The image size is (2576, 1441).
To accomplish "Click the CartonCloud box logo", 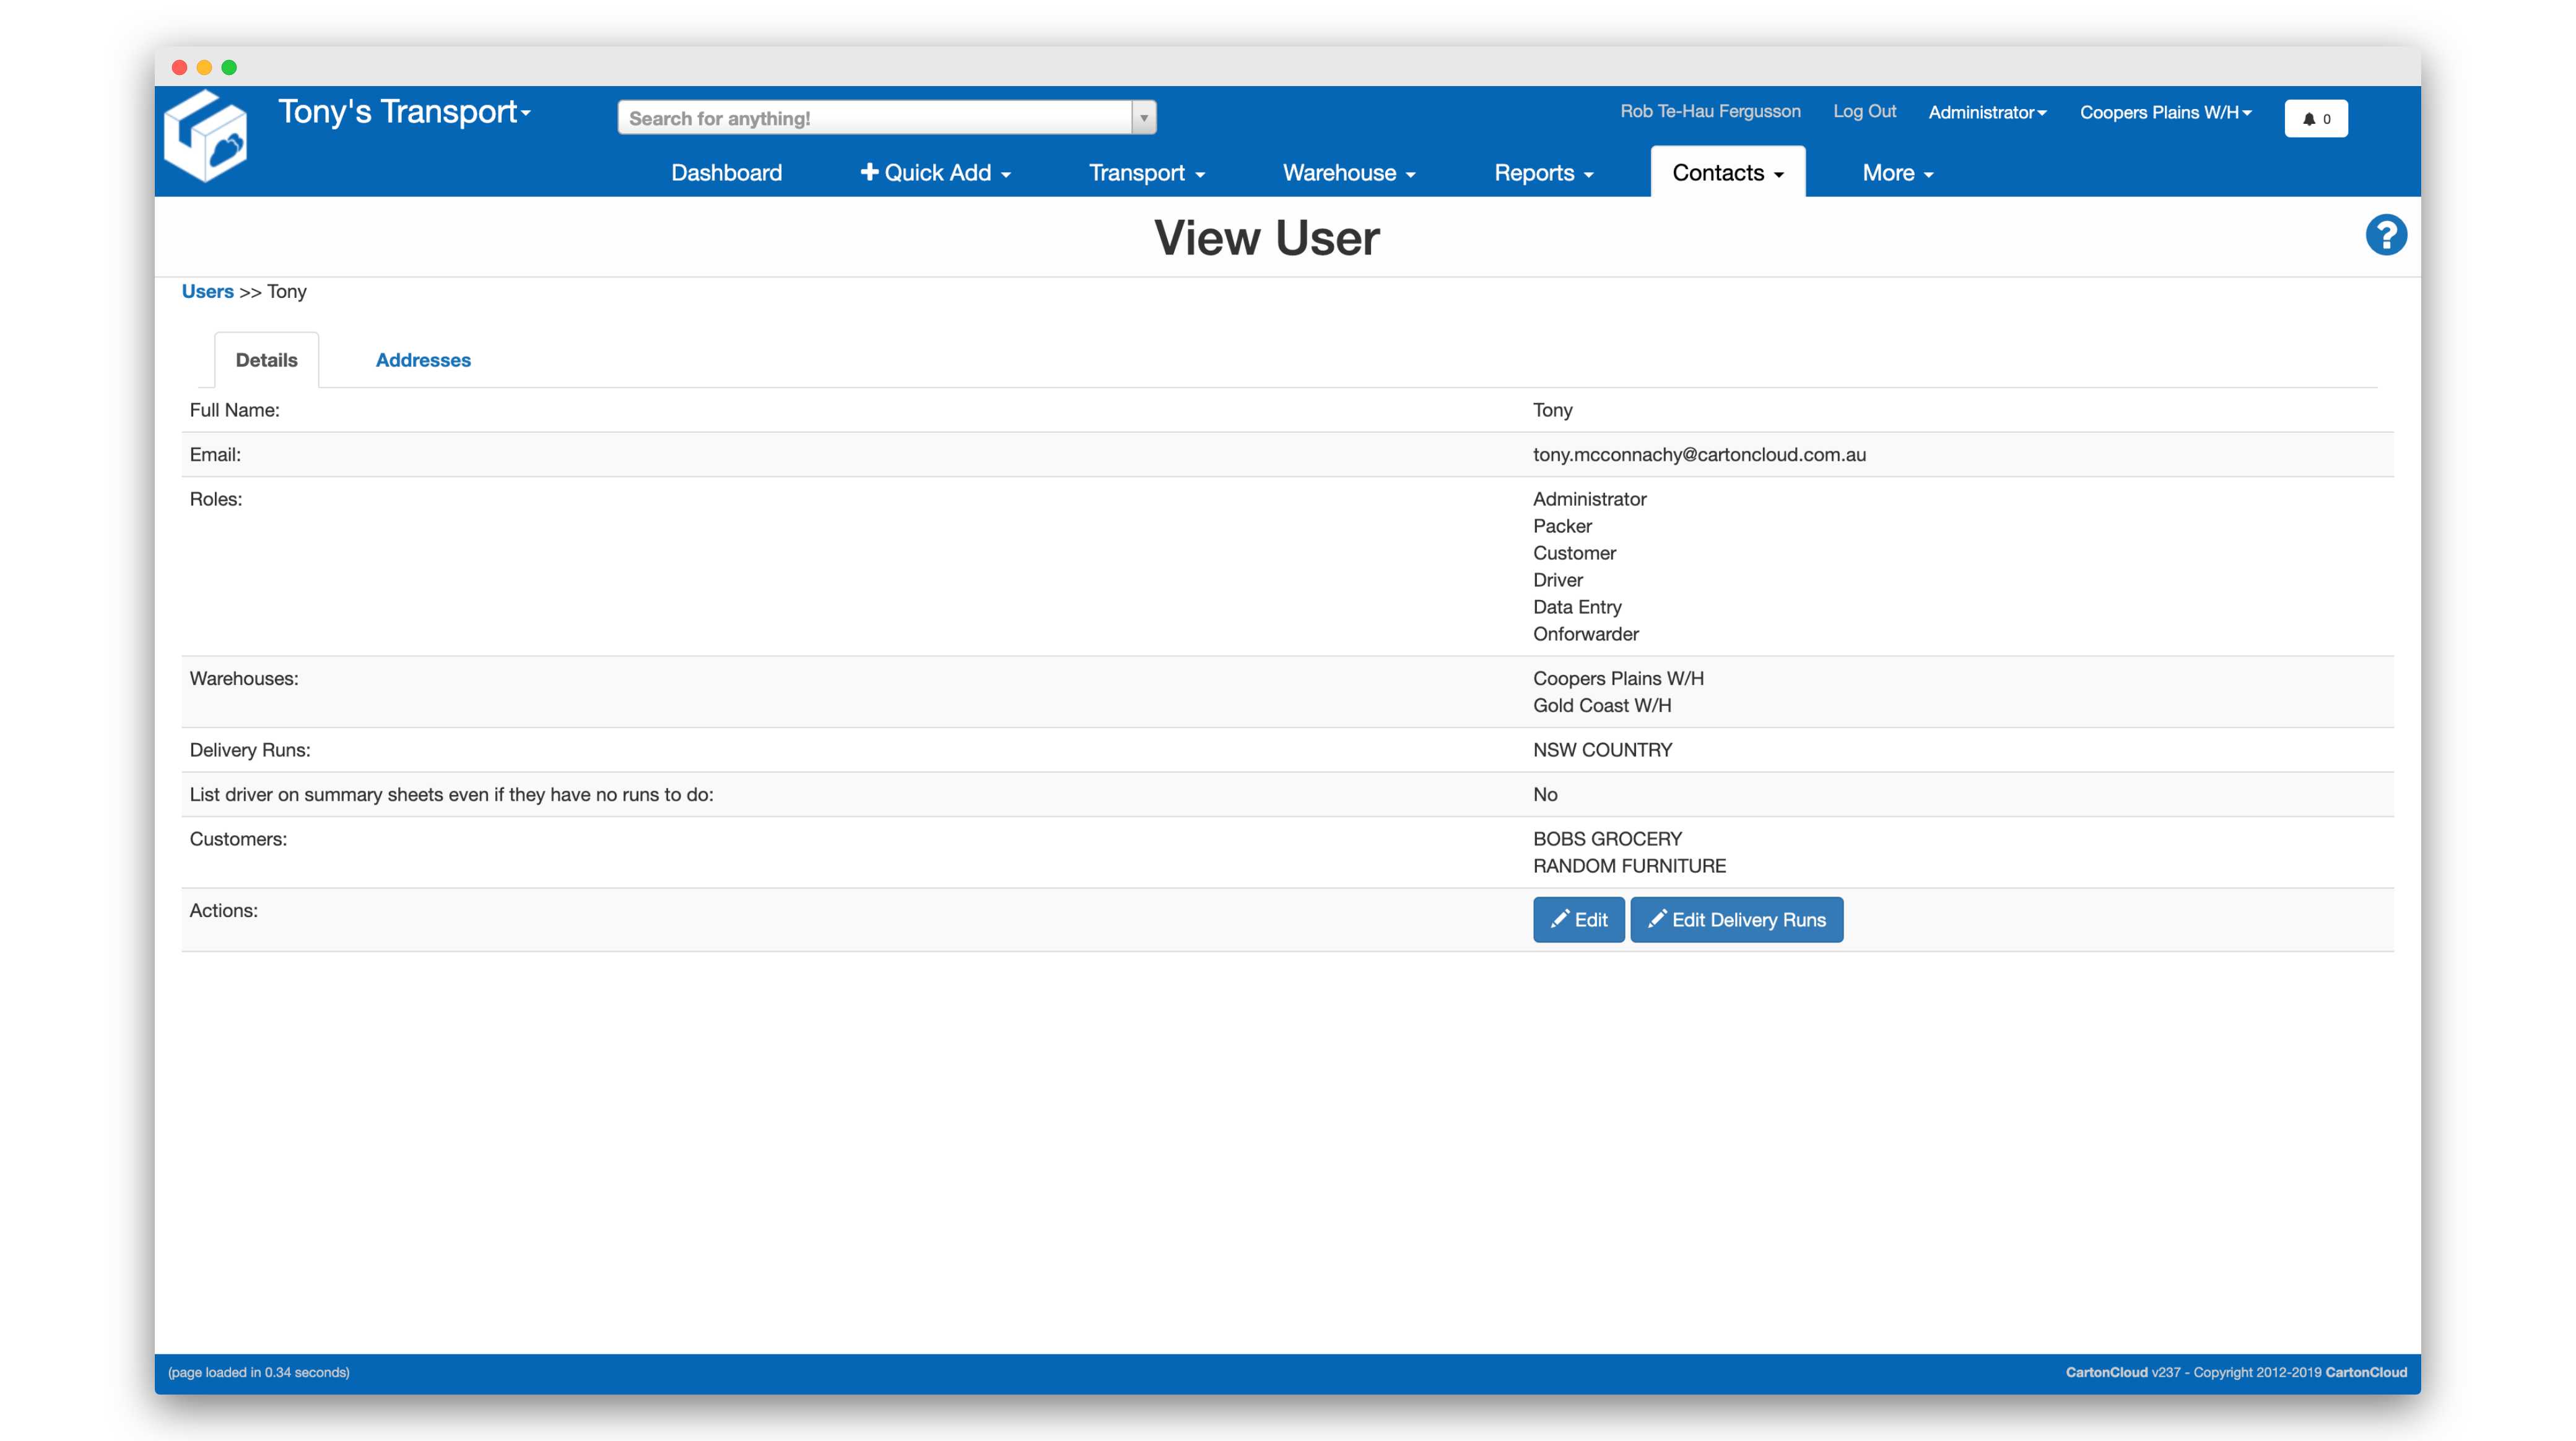I will [206, 137].
